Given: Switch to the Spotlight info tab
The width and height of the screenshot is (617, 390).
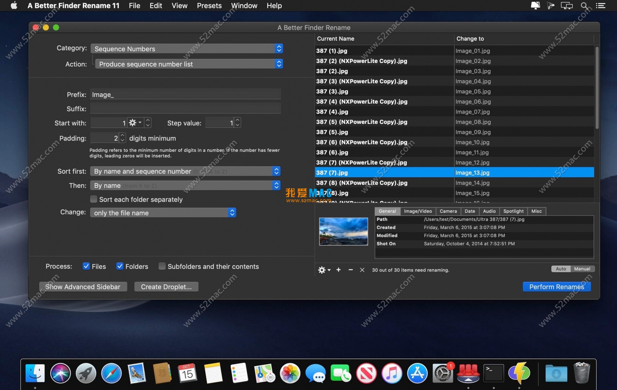Looking at the screenshot, I should 513,211.
